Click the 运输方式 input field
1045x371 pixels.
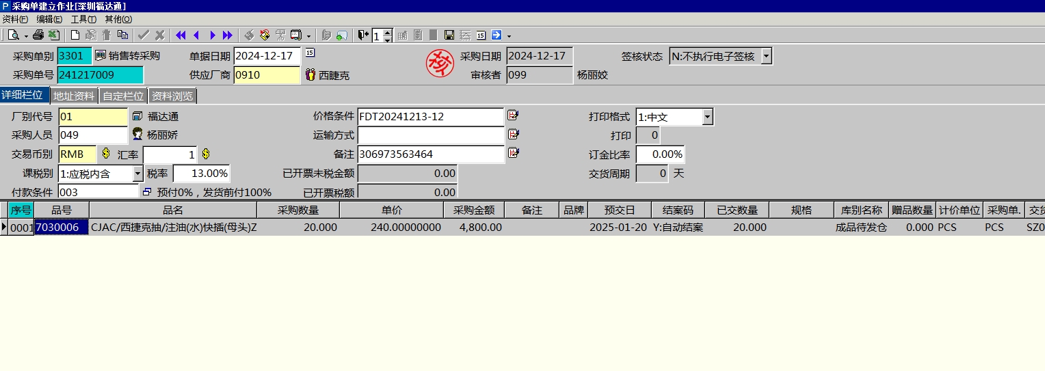coord(430,135)
